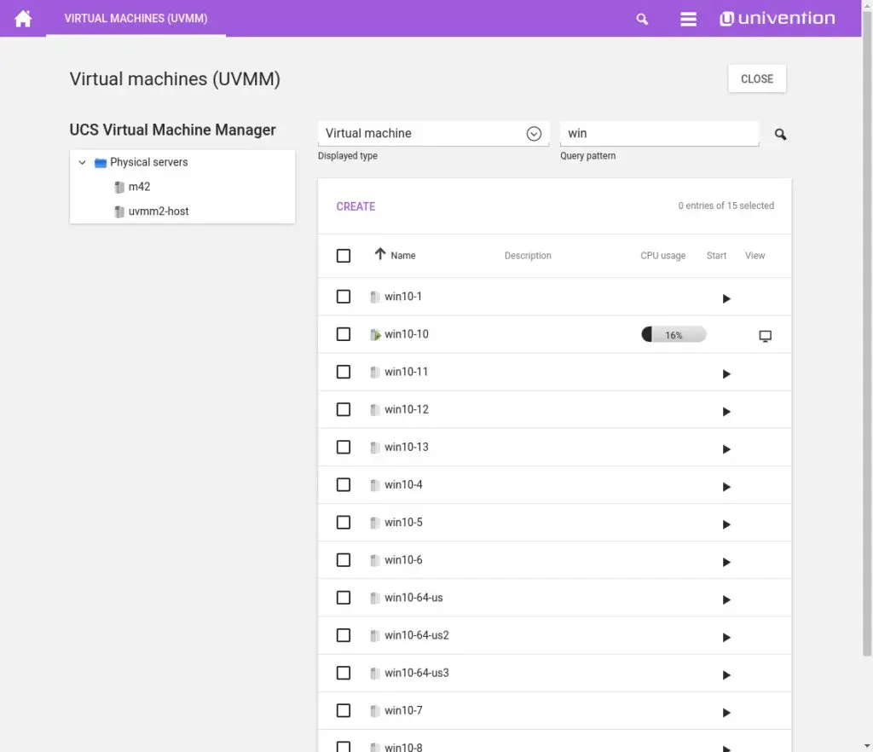Screen dimensions: 873x752
Task: Check the win10-5 row checkbox
Action: point(344,522)
